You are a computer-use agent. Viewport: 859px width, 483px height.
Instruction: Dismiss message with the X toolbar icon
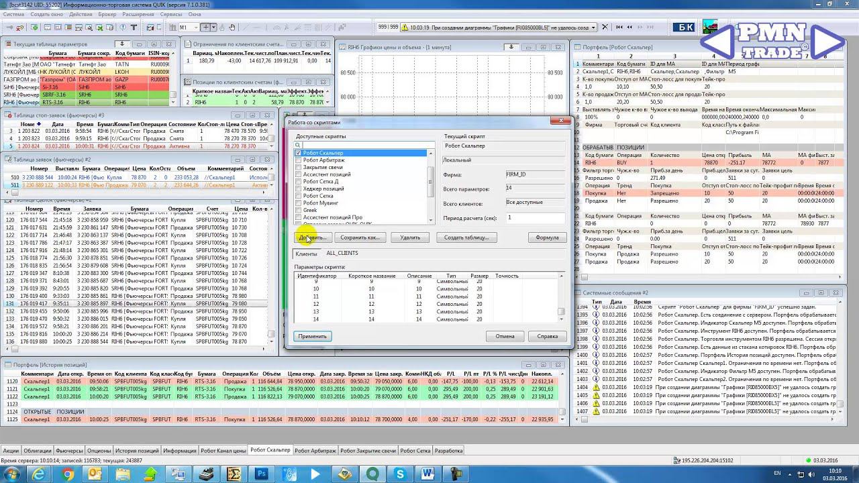(605, 28)
